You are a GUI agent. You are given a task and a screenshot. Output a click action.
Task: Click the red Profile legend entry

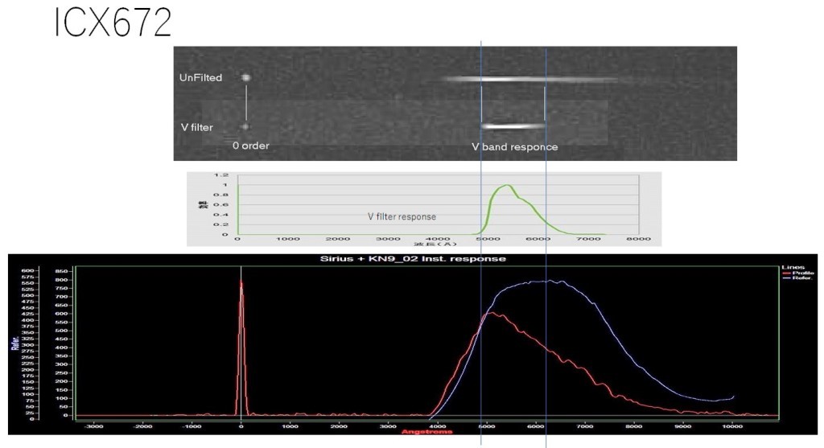pyautogui.click(x=797, y=273)
